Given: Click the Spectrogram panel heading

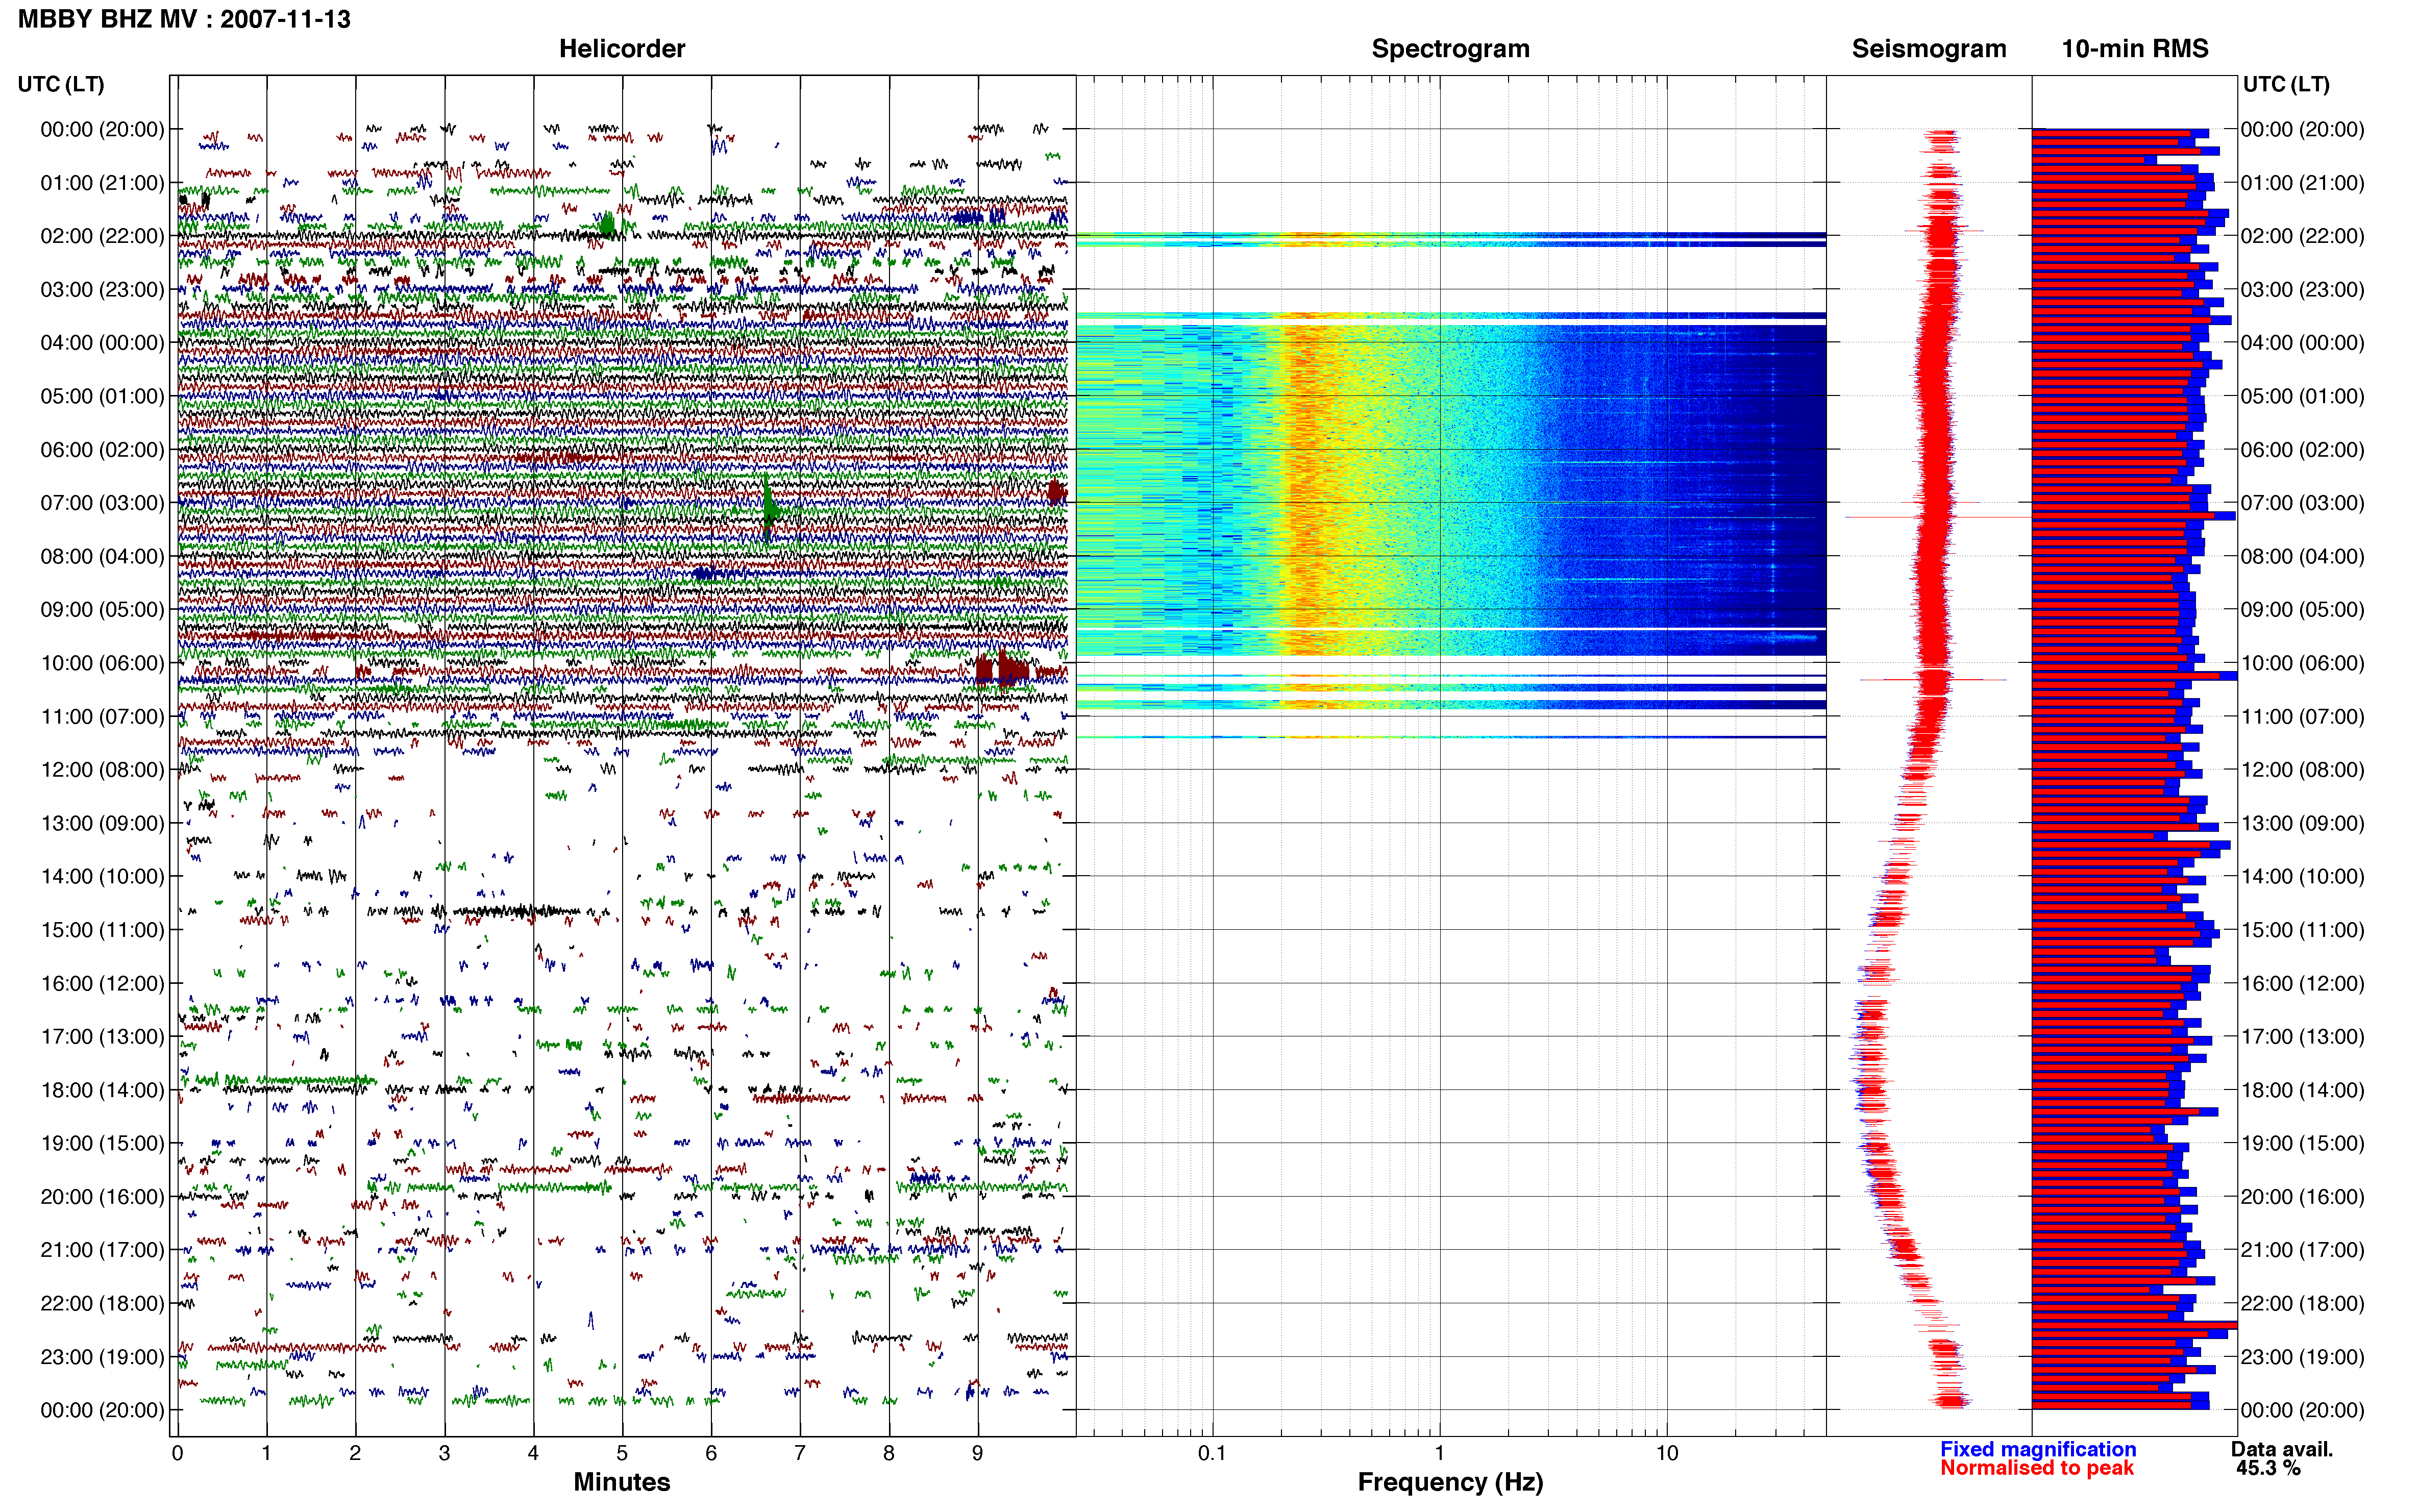Looking at the screenshot, I should [1450, 49].
